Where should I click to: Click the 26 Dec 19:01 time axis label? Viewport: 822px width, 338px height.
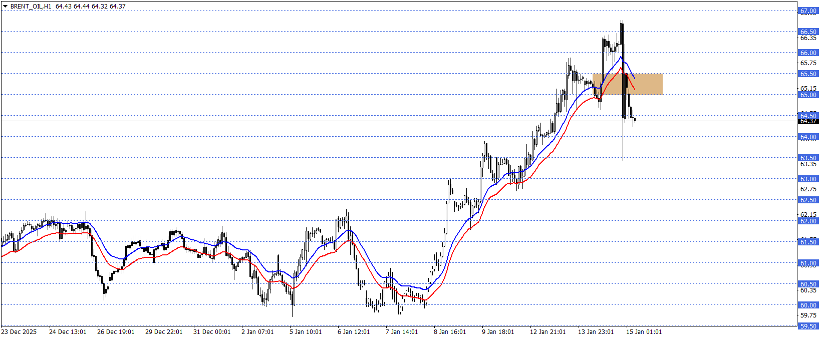point(116,332)
